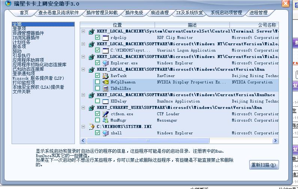This screenshot has width=298, height=189.
Task: Switch to 查杀恶意及流氓软件 tab
Action: tap(58, 13)
